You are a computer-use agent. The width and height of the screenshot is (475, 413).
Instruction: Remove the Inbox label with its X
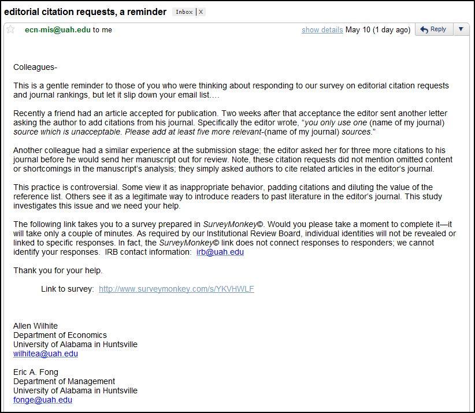tap(201, 12)
